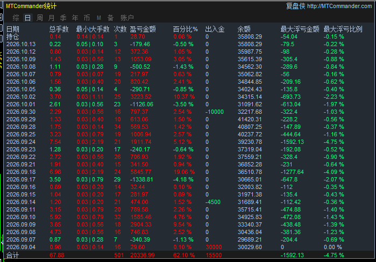Select the 2026.09.24 date row
Screen dimensions: 376x262
click(21, 142)
